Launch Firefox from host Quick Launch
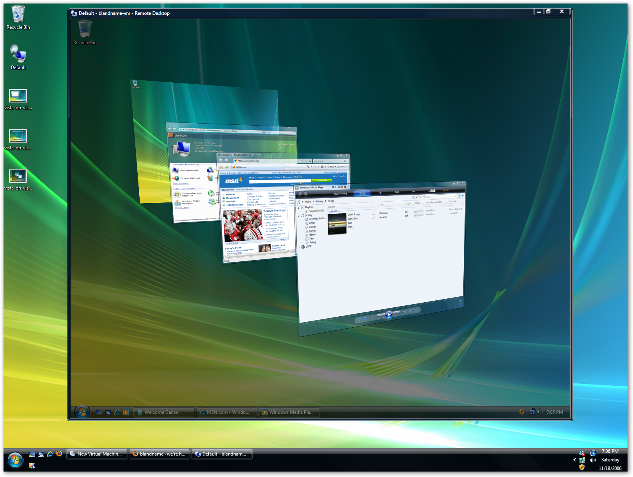 [x=59, y=454]
